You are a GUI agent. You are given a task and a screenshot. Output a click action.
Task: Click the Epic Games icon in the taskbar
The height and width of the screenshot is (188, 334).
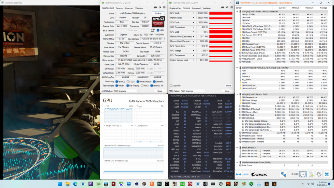205,184
